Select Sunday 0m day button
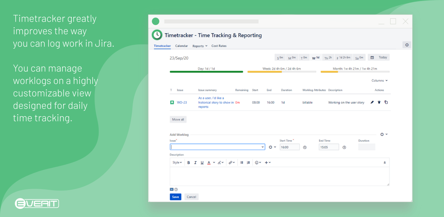444x217 pixels. point(280,57)
